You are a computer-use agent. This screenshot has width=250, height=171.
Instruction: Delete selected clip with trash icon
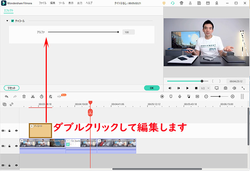click(x=24, y=96)
